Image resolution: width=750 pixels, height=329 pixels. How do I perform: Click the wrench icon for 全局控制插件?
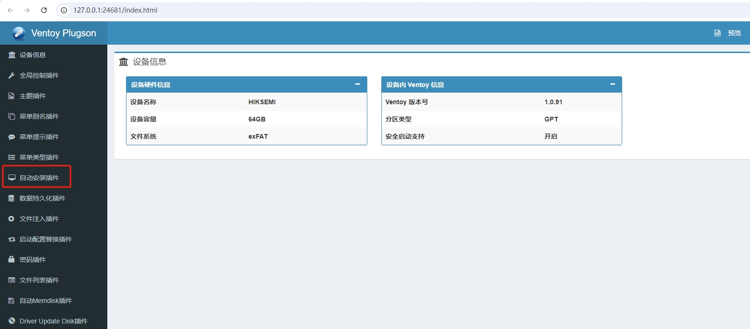pyautogui.click(x=12, y=75)
